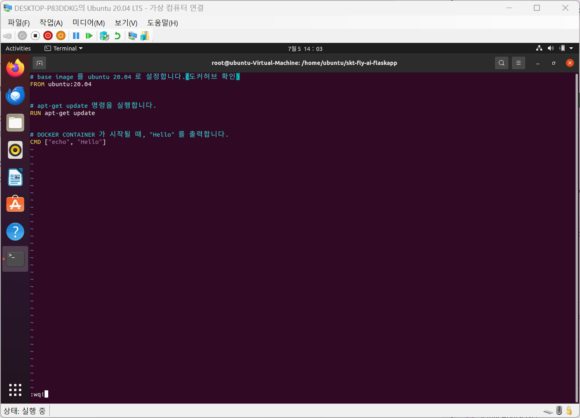The height and width of the screenshot is (418, 580).
Task: Create a checkpoint with toolbar icon
Action: [104, 36]
